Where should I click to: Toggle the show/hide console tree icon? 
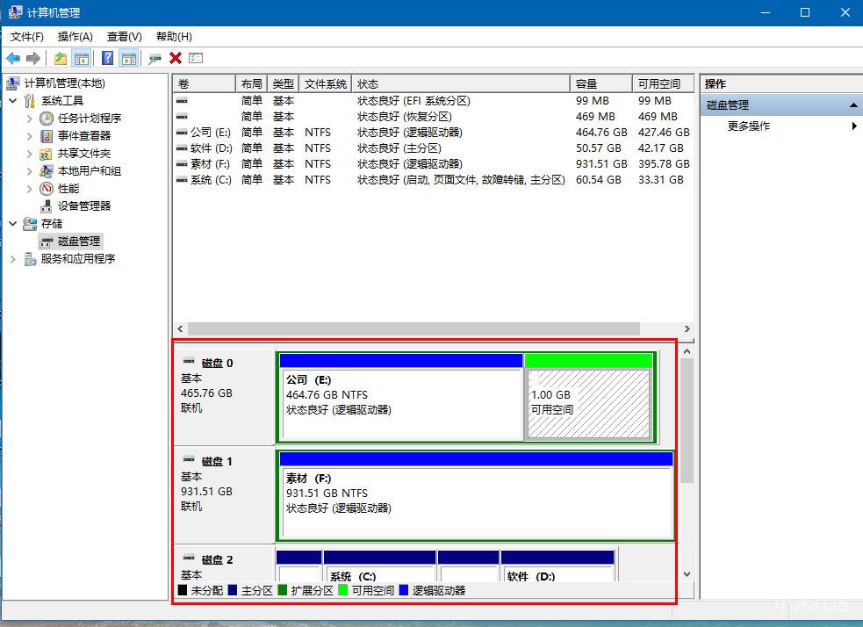point(81,58)
